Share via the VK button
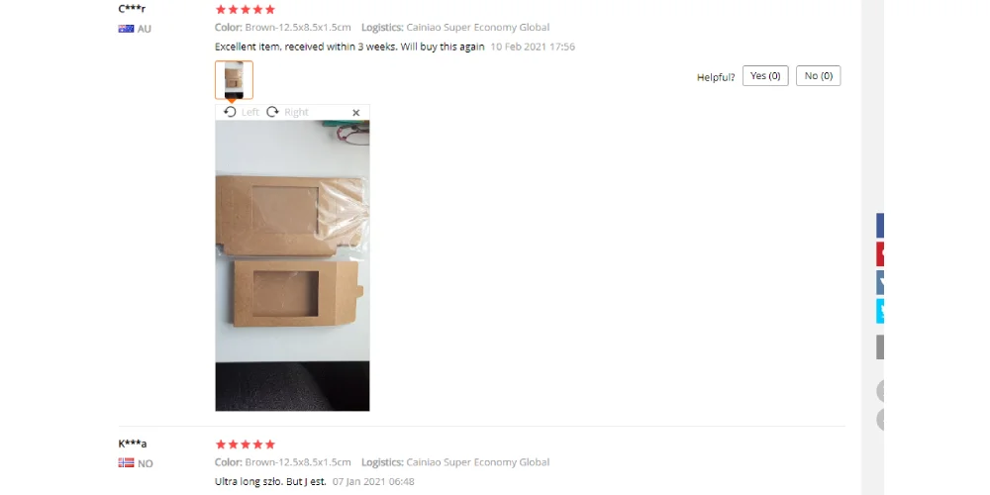The image size is (990, 495). pos(880,282)
